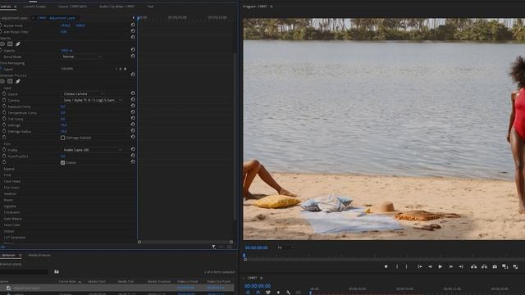Add marker in timeline panel
525x295 pixels.
pyautogui.click(x=278, y=293)
